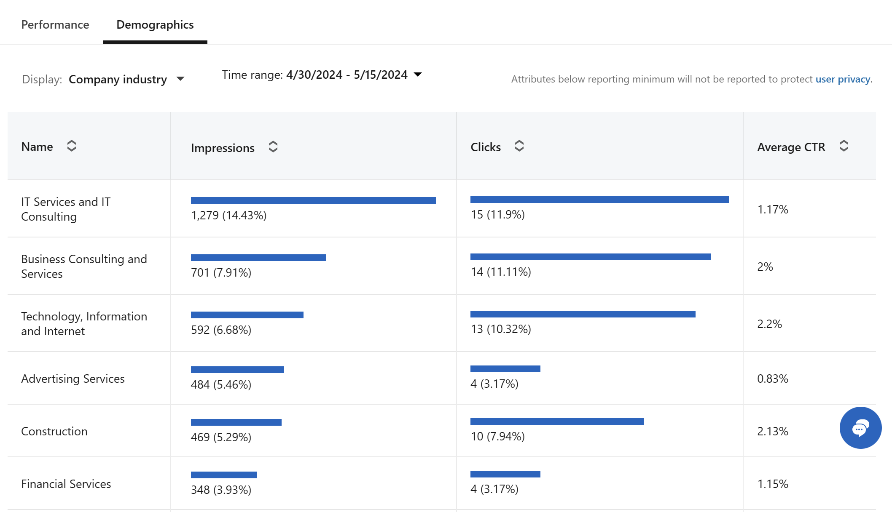Click the Construction clicks progress bar
Image resolution: width=892 pixels, height=512 pixels.
click(x=557, y=421)
